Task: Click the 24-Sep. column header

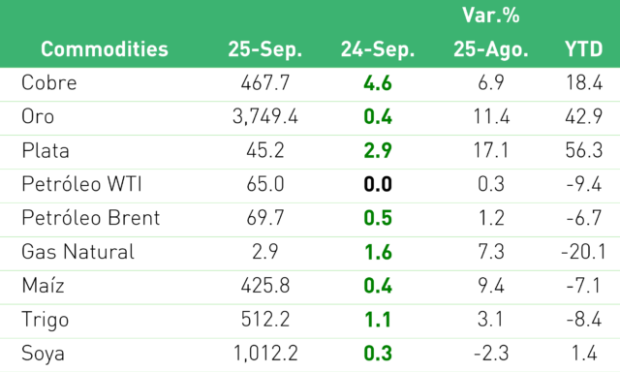Action: [378, 49]
